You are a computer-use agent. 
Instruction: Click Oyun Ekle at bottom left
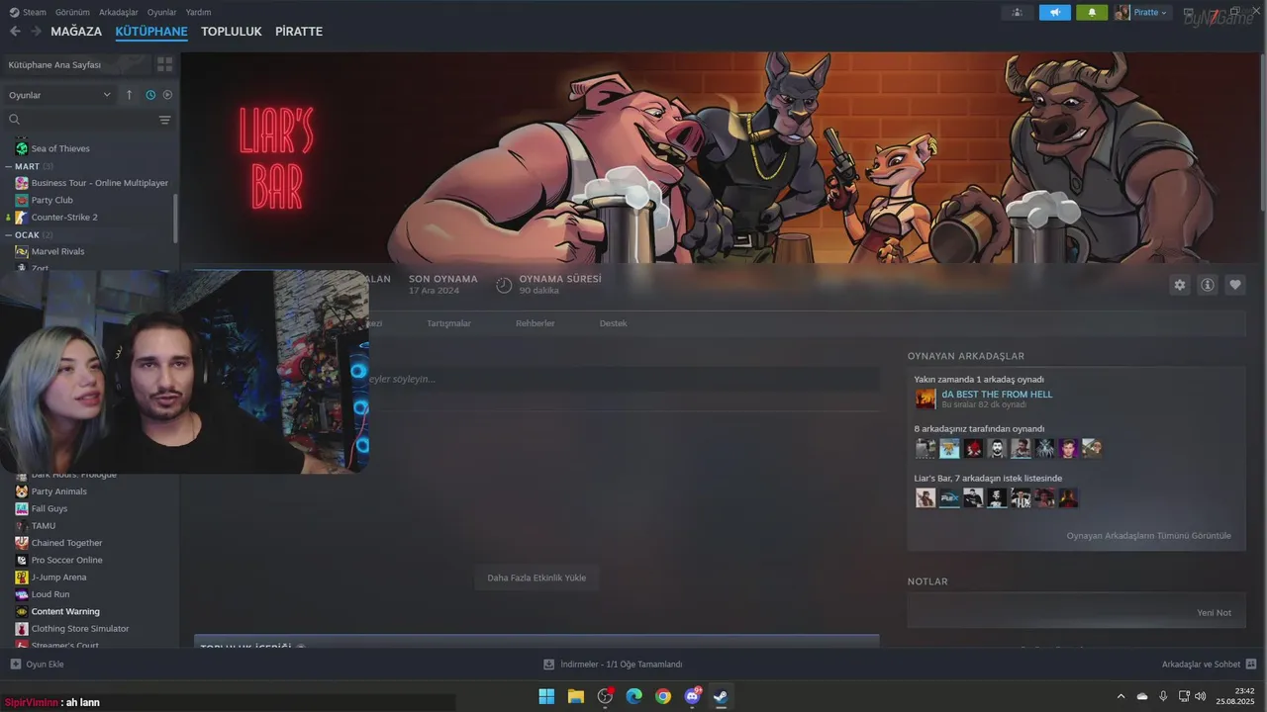coord(37,665)
